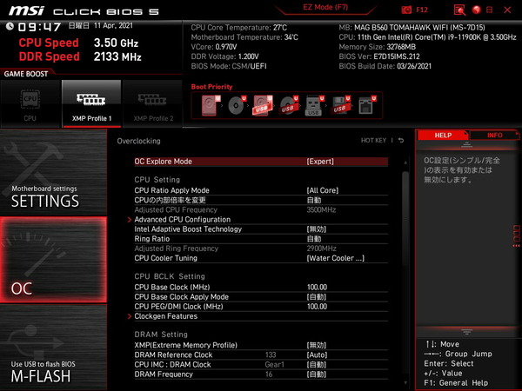Open the Motherboard SETTINGS tile
Viewport: 522px width, 391px height.
coord(53,172)
